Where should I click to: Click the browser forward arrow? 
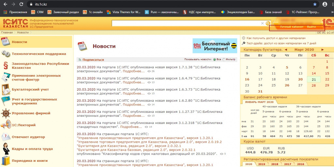point(13,4)
